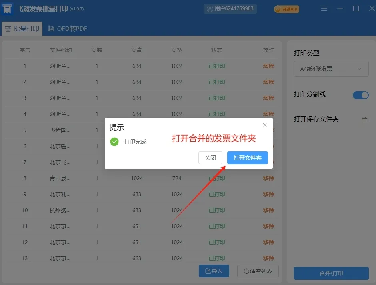Click 已打印 status in row 1
The image size is (376, 285).
[217, 66]
